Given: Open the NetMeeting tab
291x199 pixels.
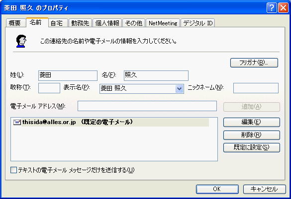Looking at the screenshot, I should tap(163, 23).
